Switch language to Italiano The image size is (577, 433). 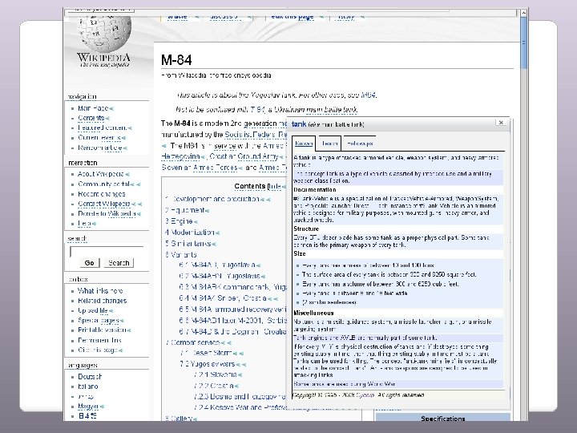[x=88, y=386]
